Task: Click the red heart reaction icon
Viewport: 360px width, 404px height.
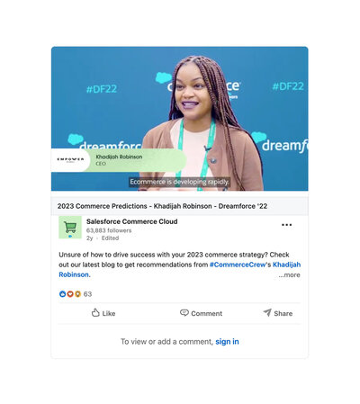Action: click(70, 294)
